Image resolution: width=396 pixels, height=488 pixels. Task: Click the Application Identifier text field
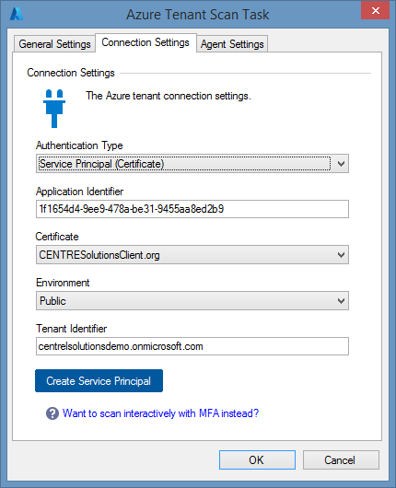click(x=192, y=209)
